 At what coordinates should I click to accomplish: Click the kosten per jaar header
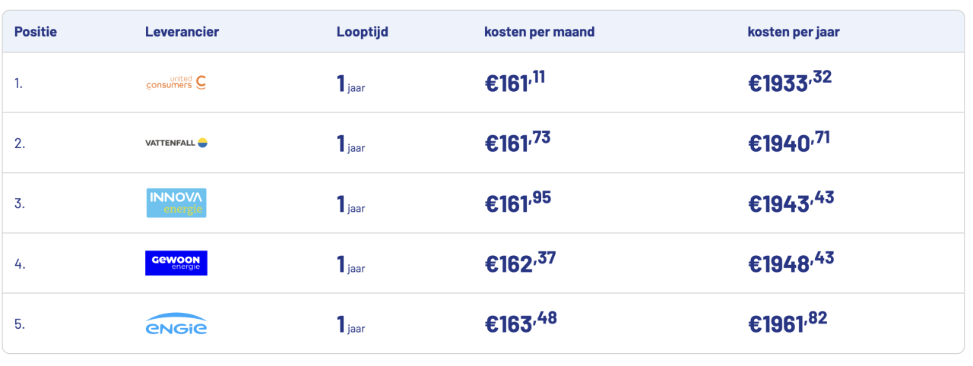click(x=794, y=32)
